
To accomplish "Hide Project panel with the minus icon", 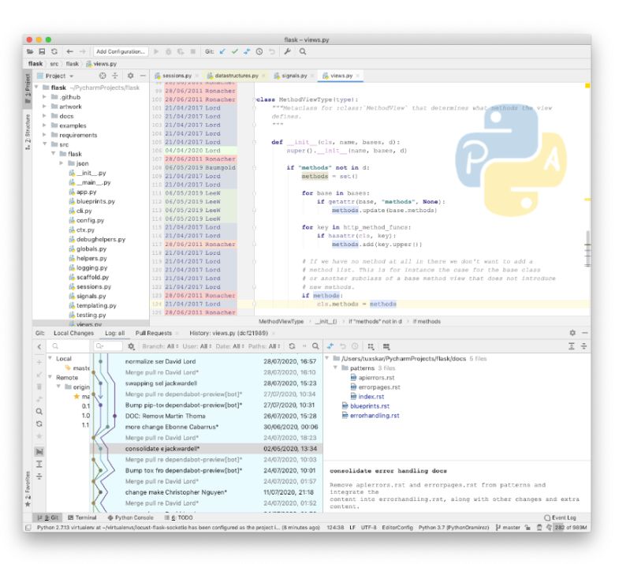I will tap(143, 76).
